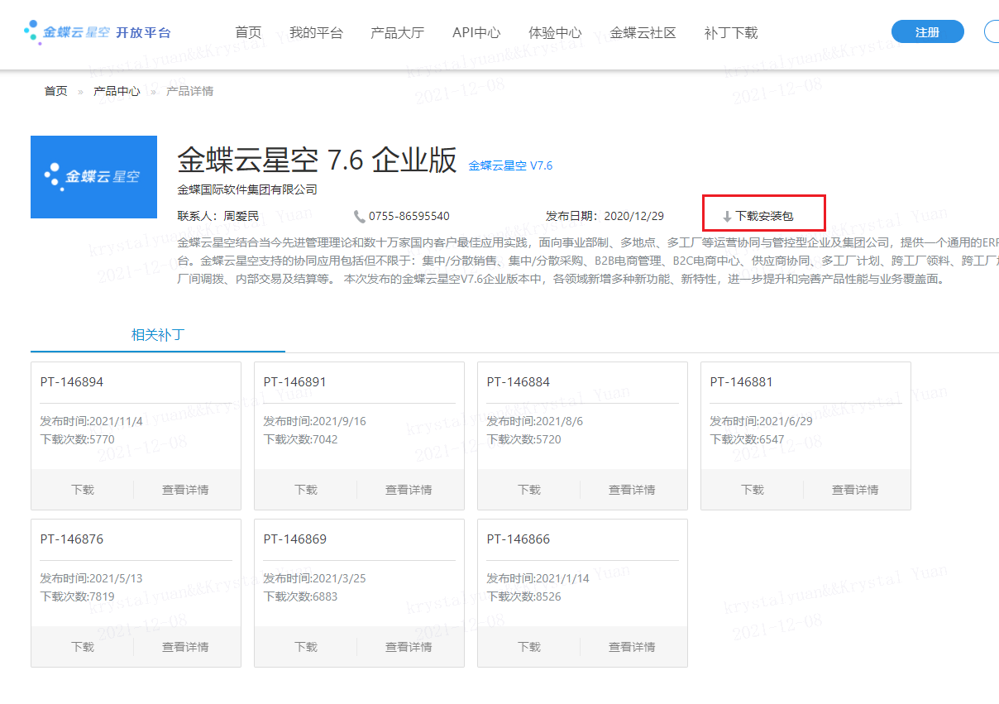Click 产品中心 in the breadcrumb trail
The height and width of the screenshot is (704, 999).
(117, 90)
